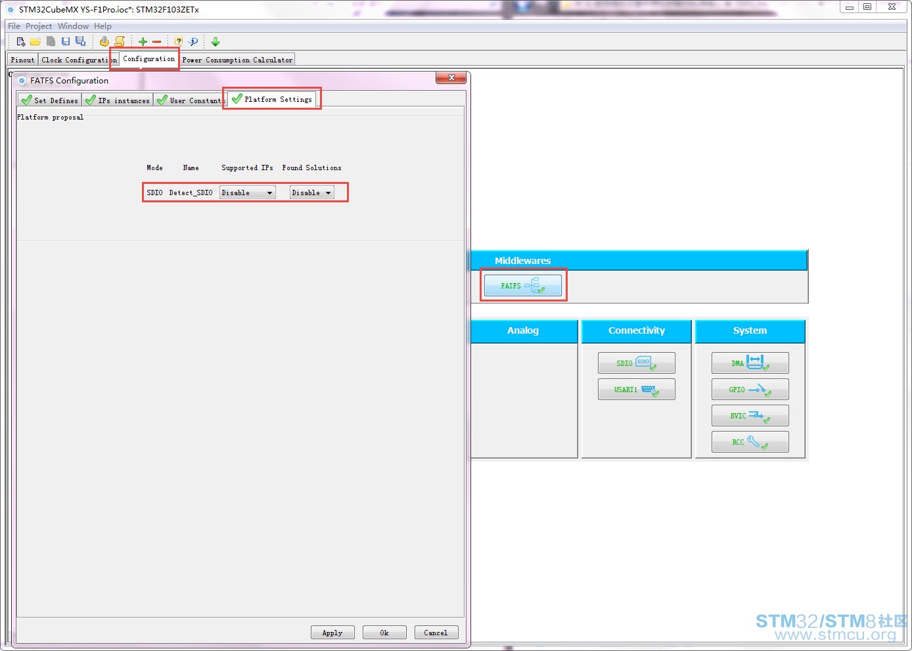The width and height of the screenshot is (912, 651).
Task: Select the Platform Settings tab
Action: click(x=272, y=99)
